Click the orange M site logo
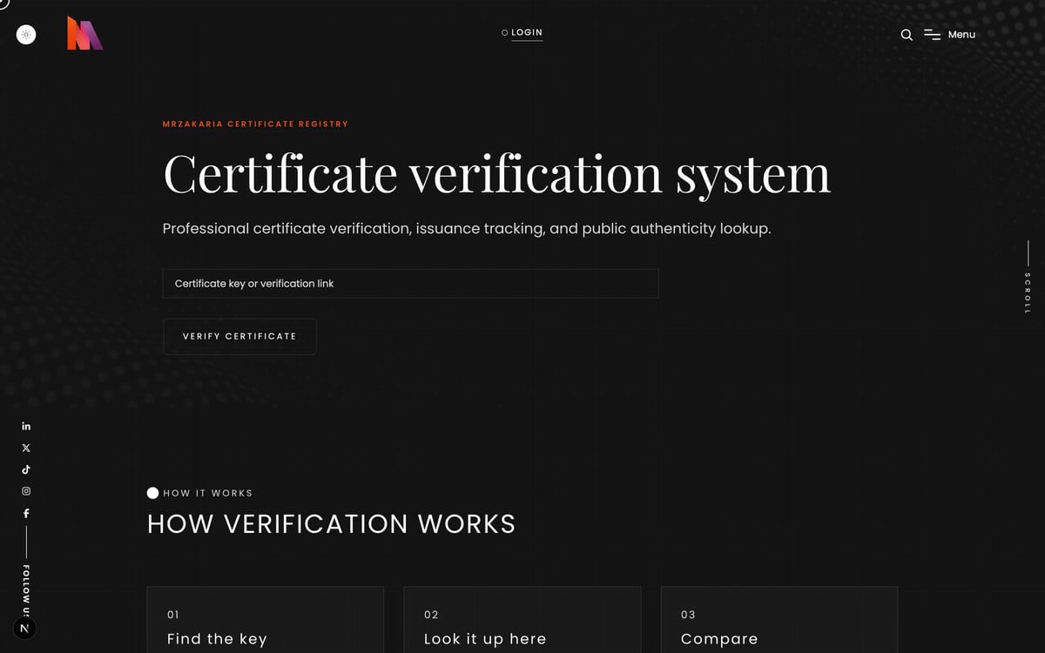This screenshot has width=1045, height=653. pos(85,33)
